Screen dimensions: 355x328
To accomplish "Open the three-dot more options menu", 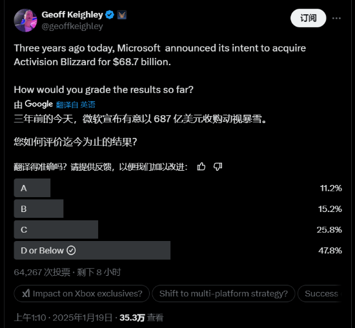I will (336, 18).
